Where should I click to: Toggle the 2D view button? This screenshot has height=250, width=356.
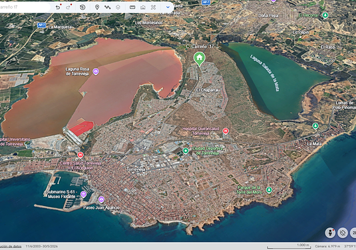[x=353, y=233]
